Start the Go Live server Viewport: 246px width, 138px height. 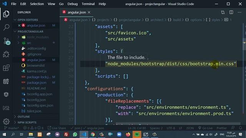(x=205, y=128)
